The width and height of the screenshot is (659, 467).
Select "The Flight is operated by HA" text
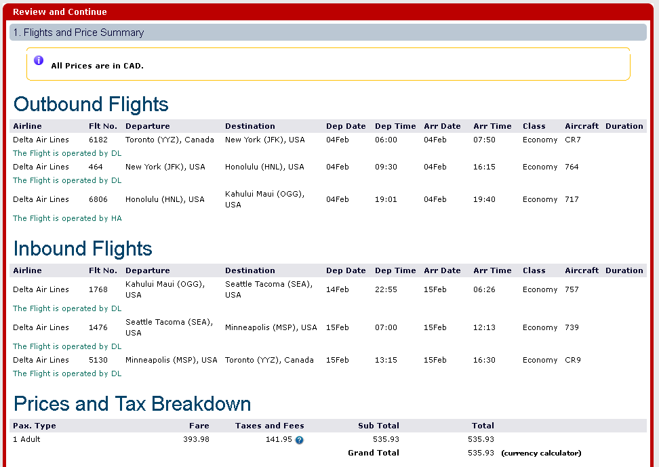[67, 218]
